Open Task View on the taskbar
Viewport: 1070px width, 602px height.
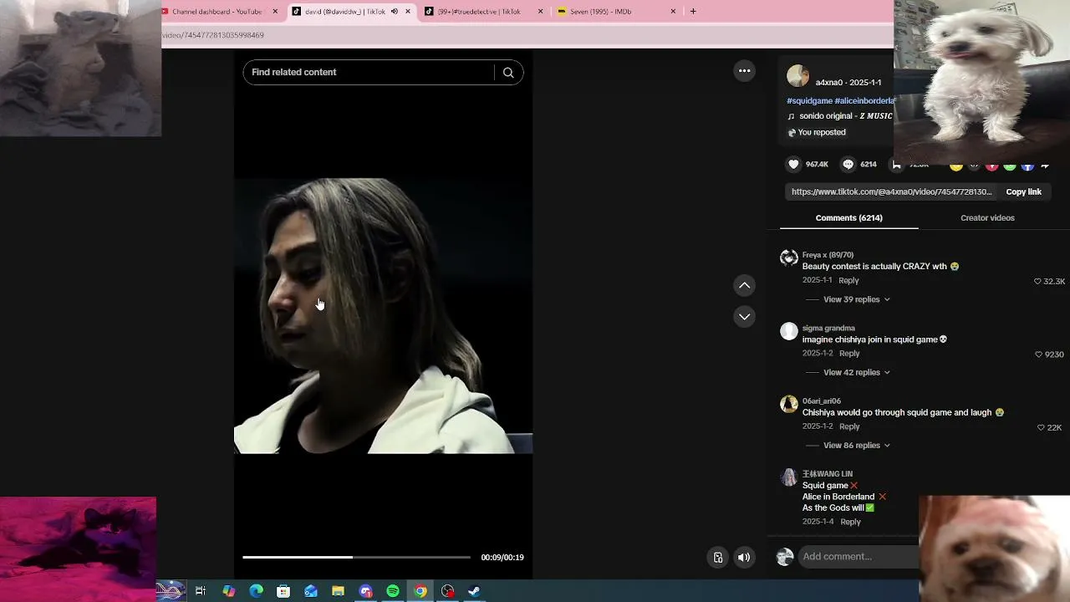201,591
